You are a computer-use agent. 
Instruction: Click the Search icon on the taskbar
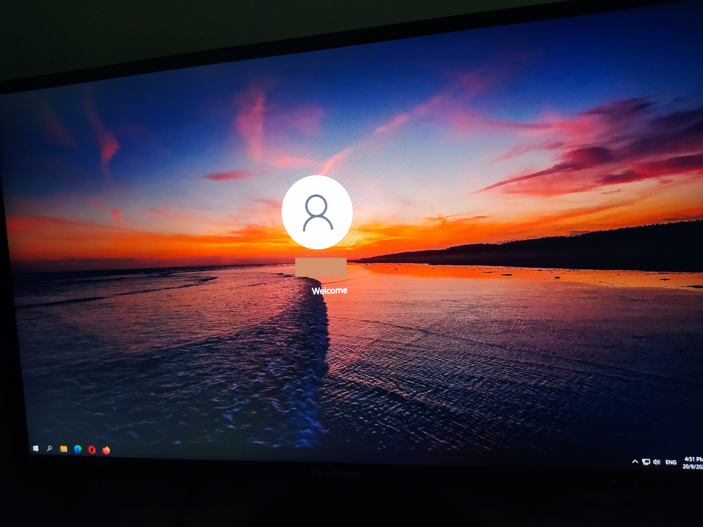pos(49,448)
